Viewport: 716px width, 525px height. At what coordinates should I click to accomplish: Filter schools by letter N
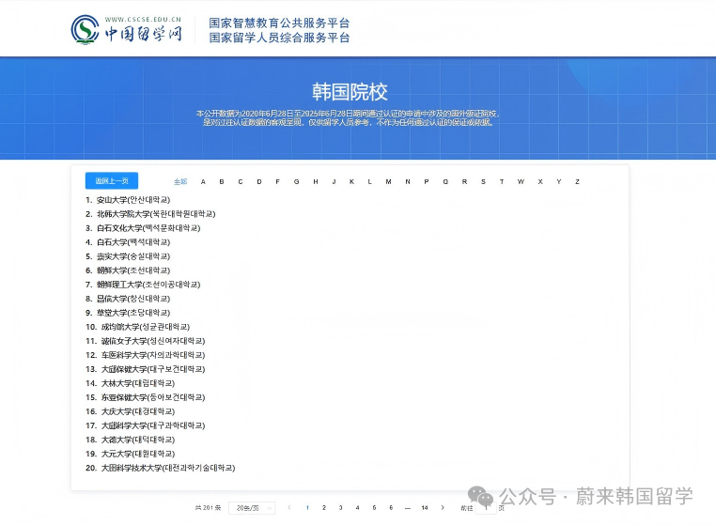point(407,181)
